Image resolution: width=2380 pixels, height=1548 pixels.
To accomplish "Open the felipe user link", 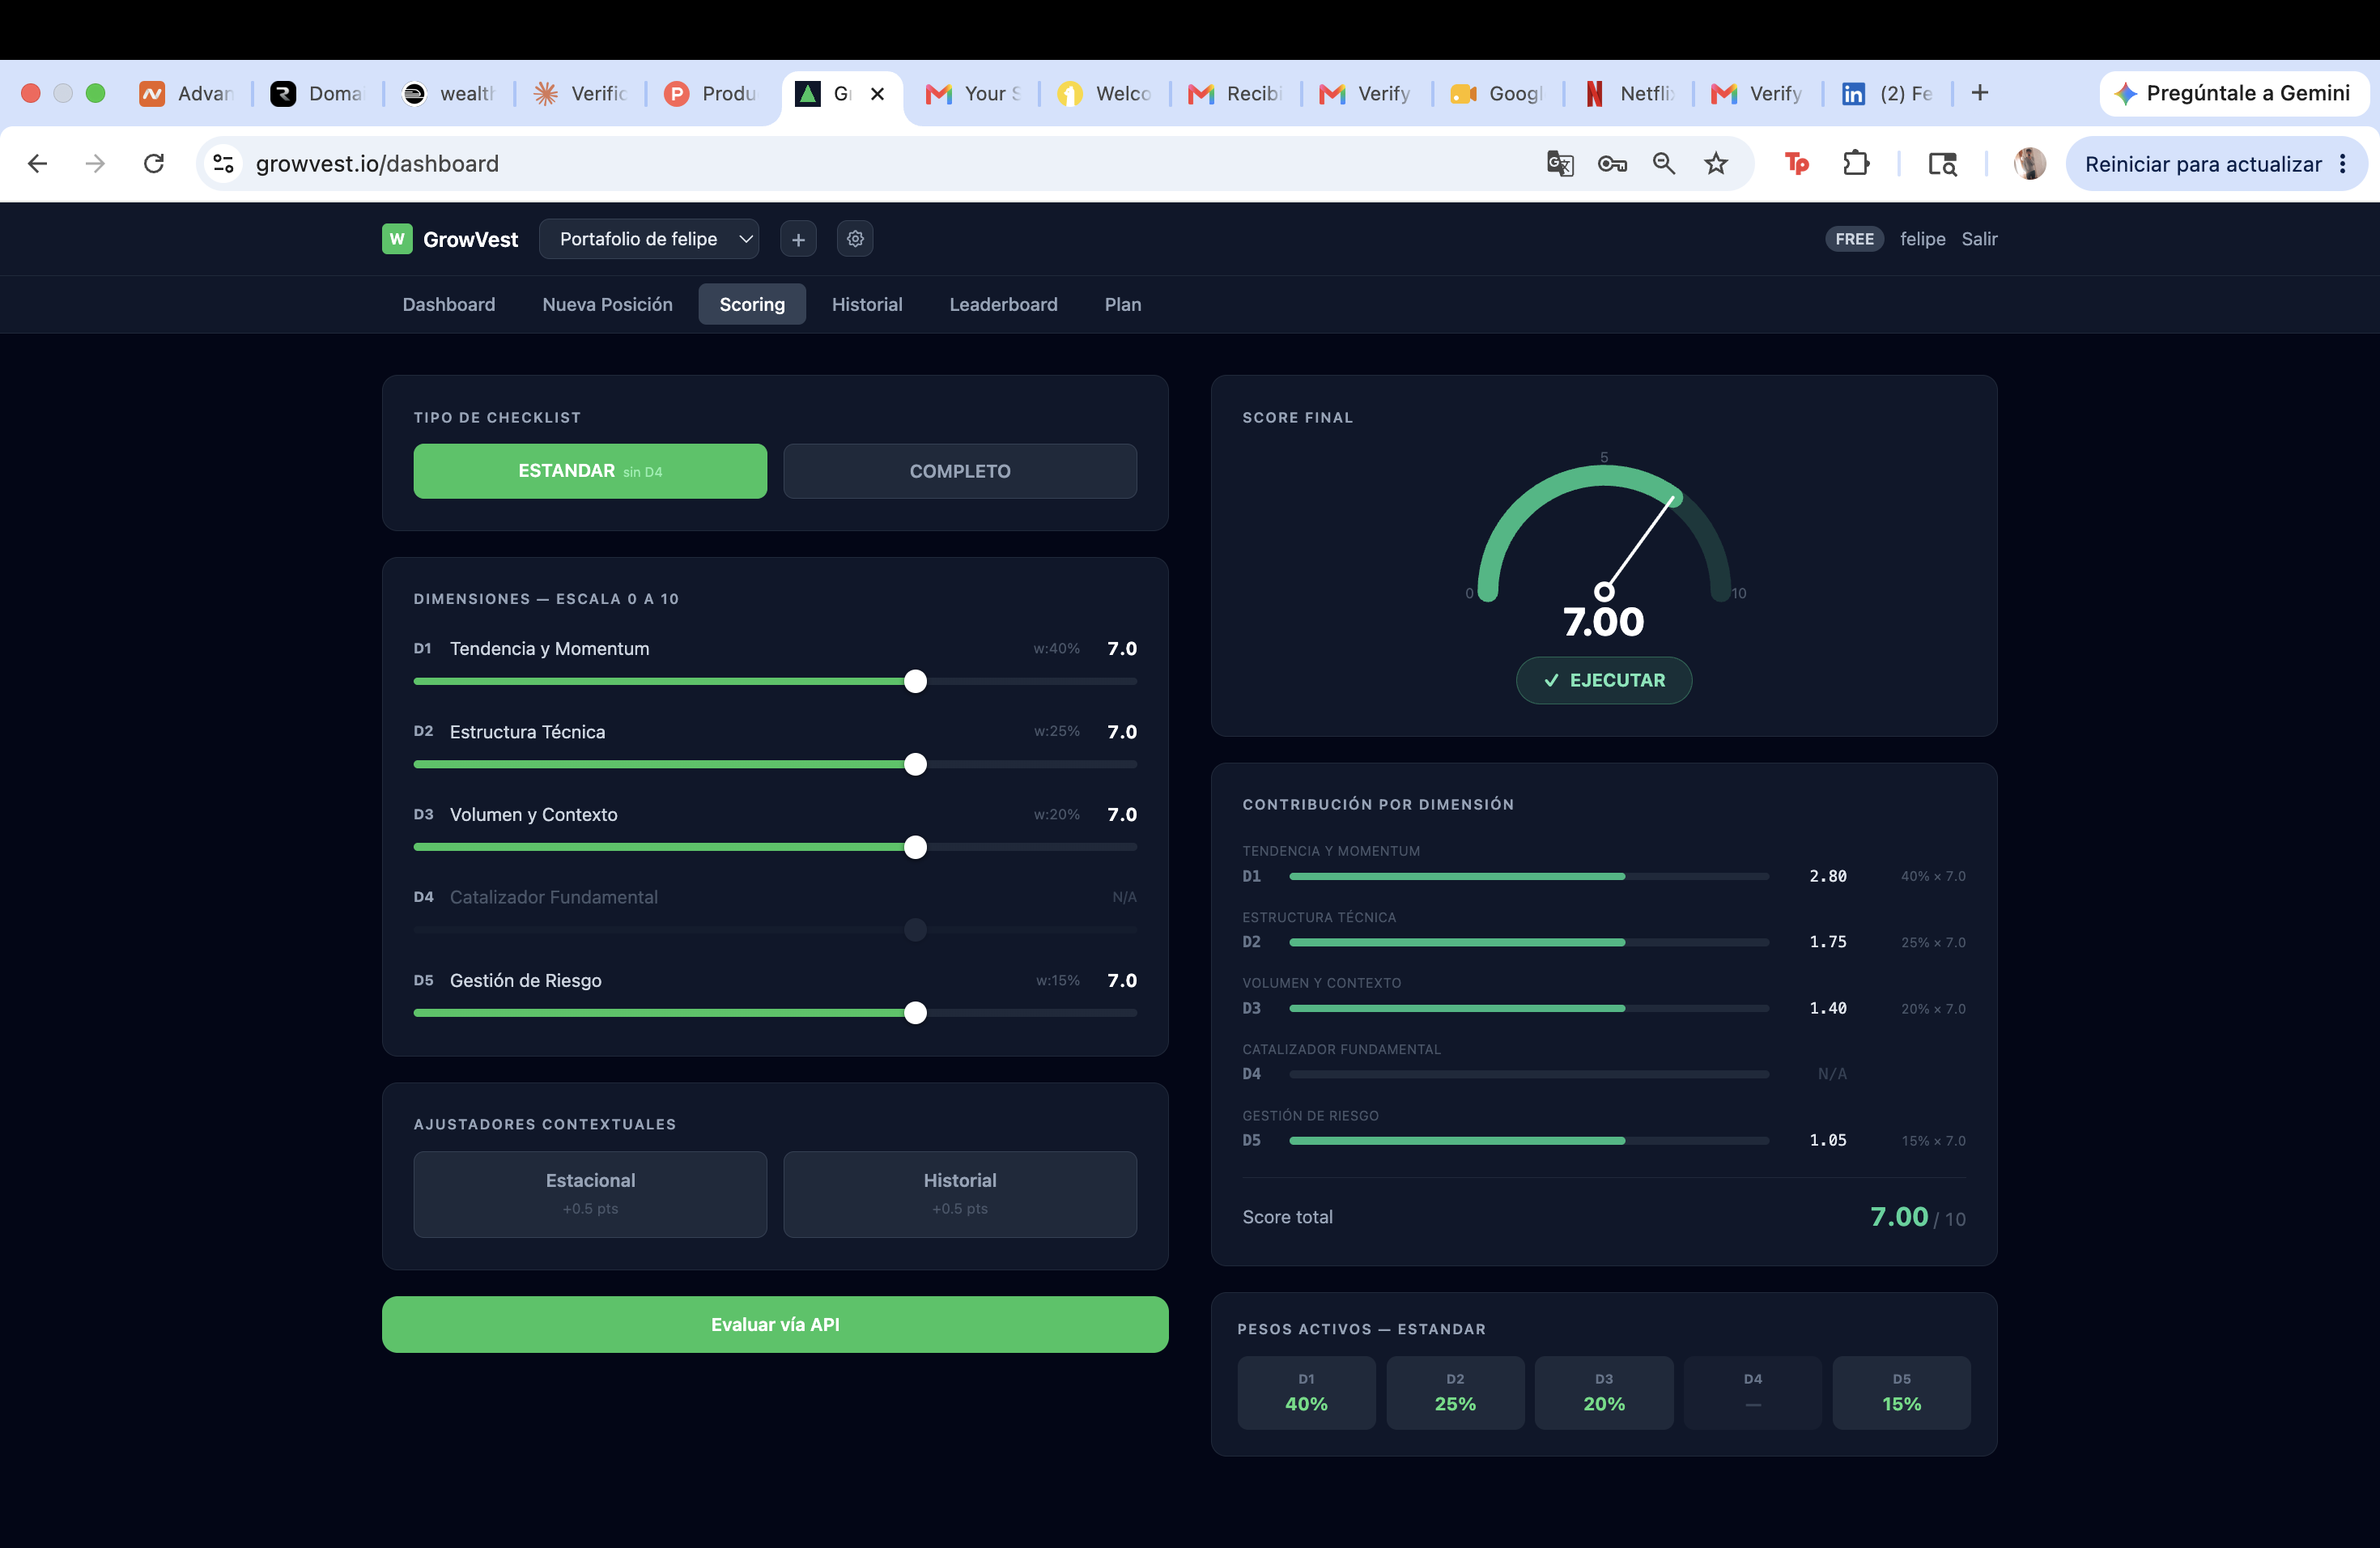I will coord(1922,239).
